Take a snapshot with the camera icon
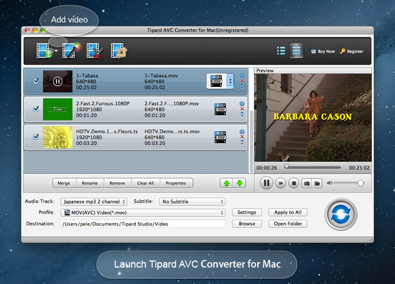 307,183
